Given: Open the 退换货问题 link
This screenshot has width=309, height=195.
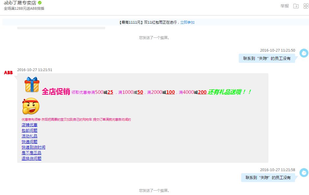Looking at the screenshot, I should click(x=31, y=158).
